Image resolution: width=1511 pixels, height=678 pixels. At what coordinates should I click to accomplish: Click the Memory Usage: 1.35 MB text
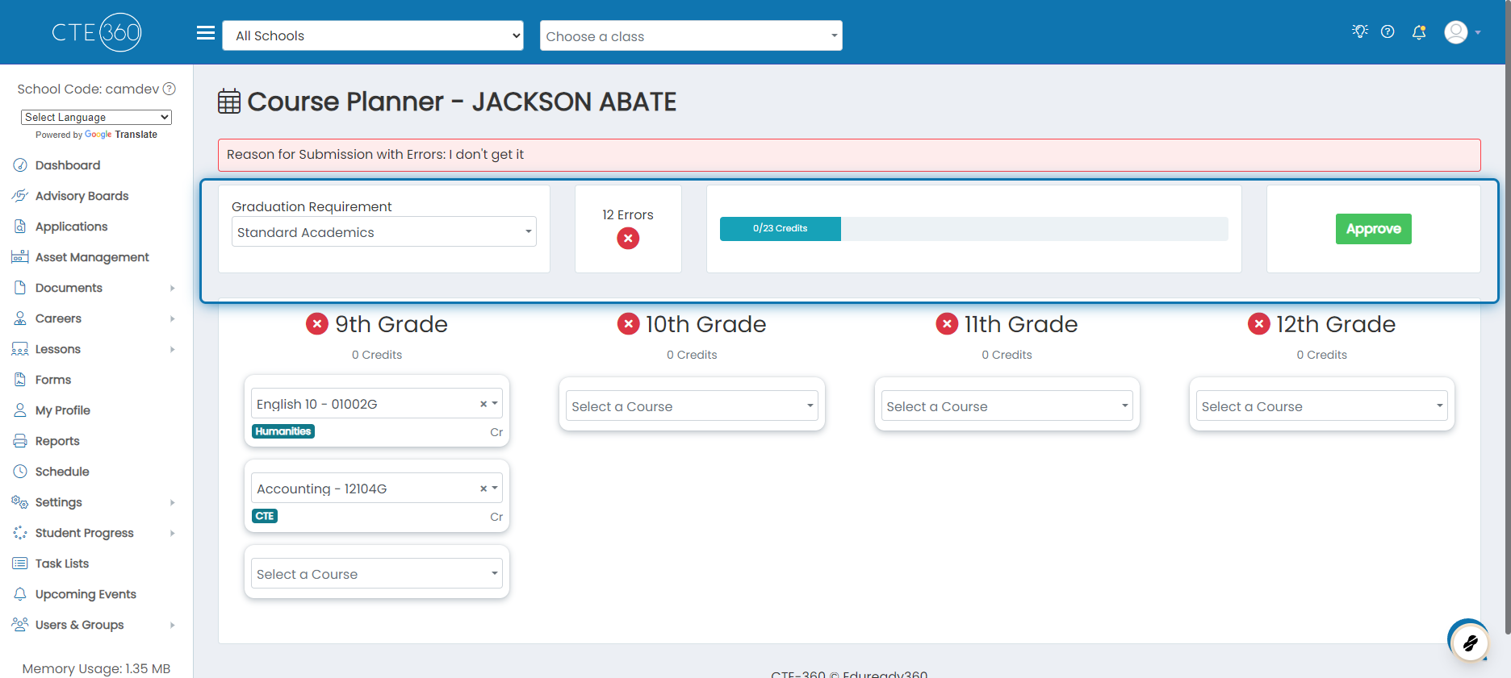click(96, 668)
